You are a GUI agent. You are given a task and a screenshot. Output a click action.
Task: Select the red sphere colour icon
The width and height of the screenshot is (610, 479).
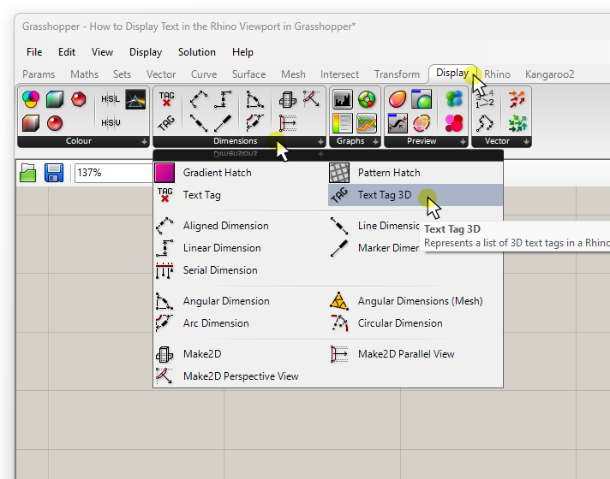pos(55,123)
